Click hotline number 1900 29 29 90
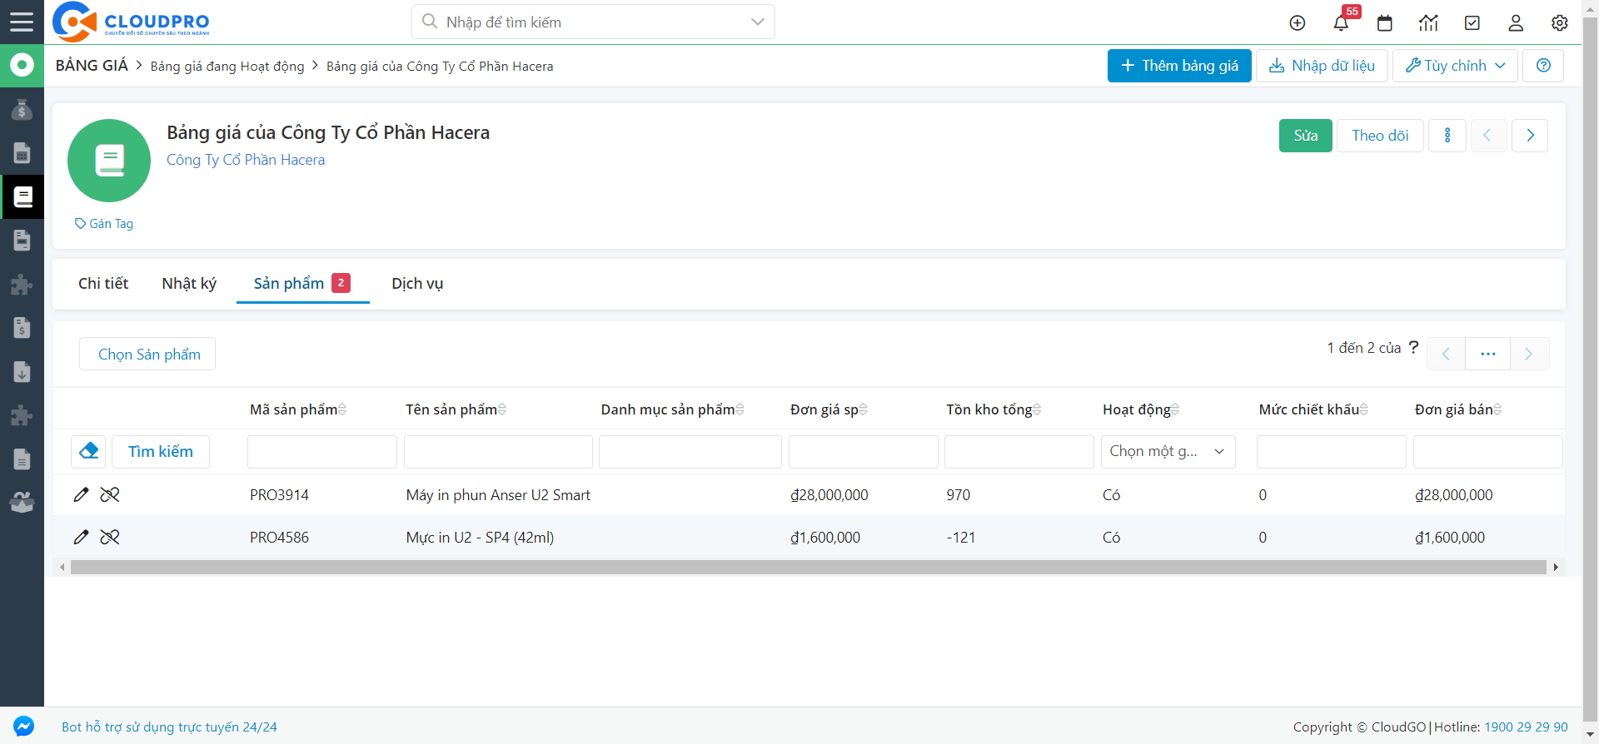Viewport: 1599px width, 744px height. pos(1526,727)
